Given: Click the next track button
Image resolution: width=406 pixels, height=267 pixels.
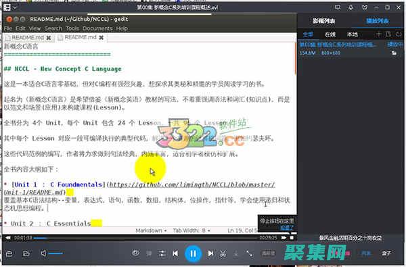Looking at the screenshot, I should tap(210, 253).
